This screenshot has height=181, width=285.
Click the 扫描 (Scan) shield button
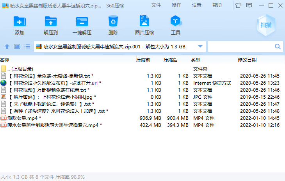pos(266,24)
